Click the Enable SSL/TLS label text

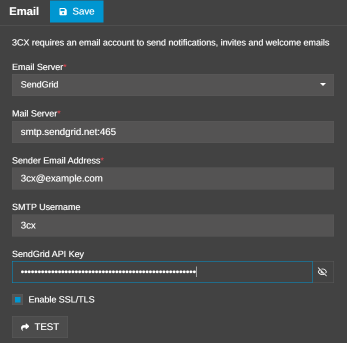point(61,299)
